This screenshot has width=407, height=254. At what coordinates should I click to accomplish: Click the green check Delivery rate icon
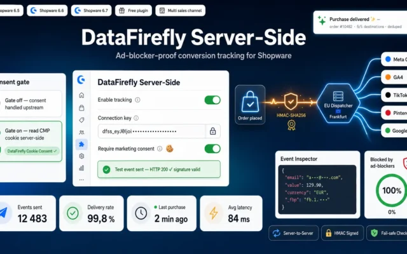[x=72, y=213]
